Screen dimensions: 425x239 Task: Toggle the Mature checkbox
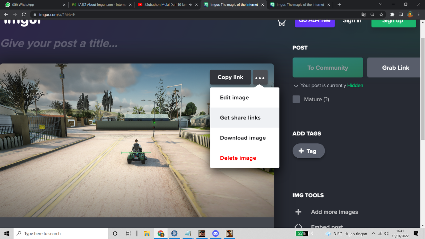296,99
